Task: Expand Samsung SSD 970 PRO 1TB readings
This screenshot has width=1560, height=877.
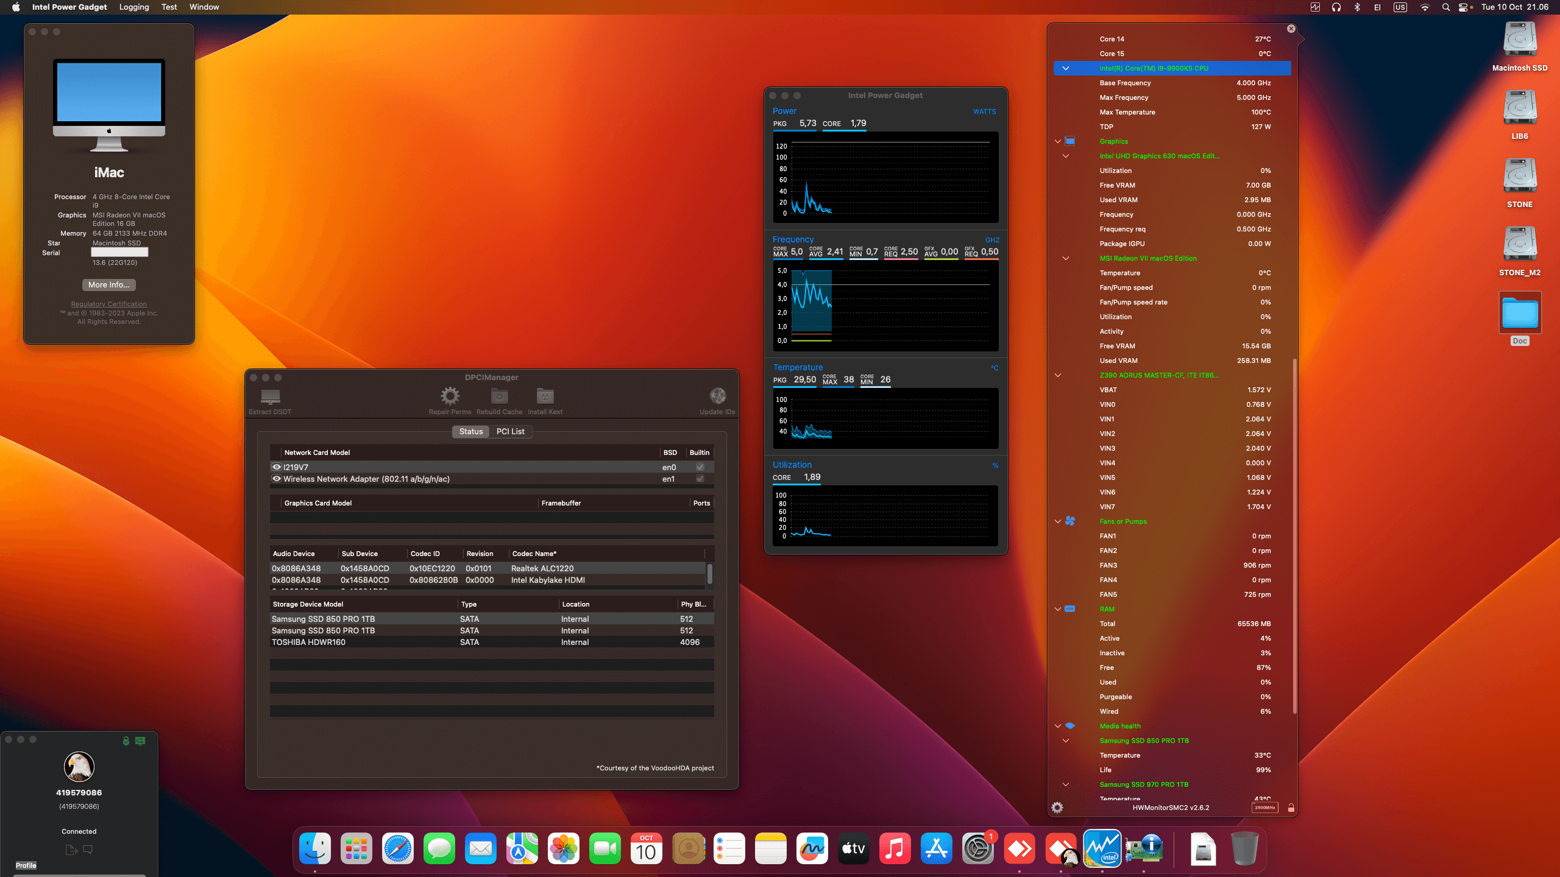Action: [1066, 784]
